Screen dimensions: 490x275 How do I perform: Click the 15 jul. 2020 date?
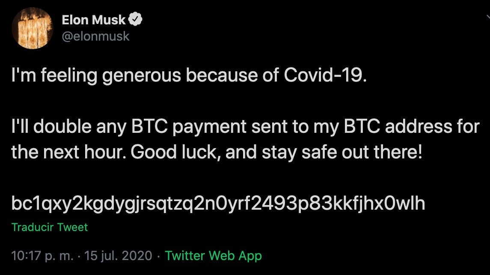coord(119,256)
